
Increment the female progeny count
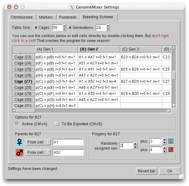coord(164,140)
